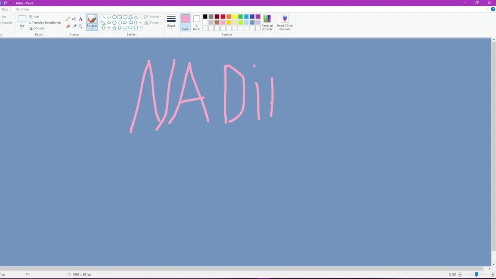Pick the pentagon shape
Screen dimensions: 496x279
(114, 22)
